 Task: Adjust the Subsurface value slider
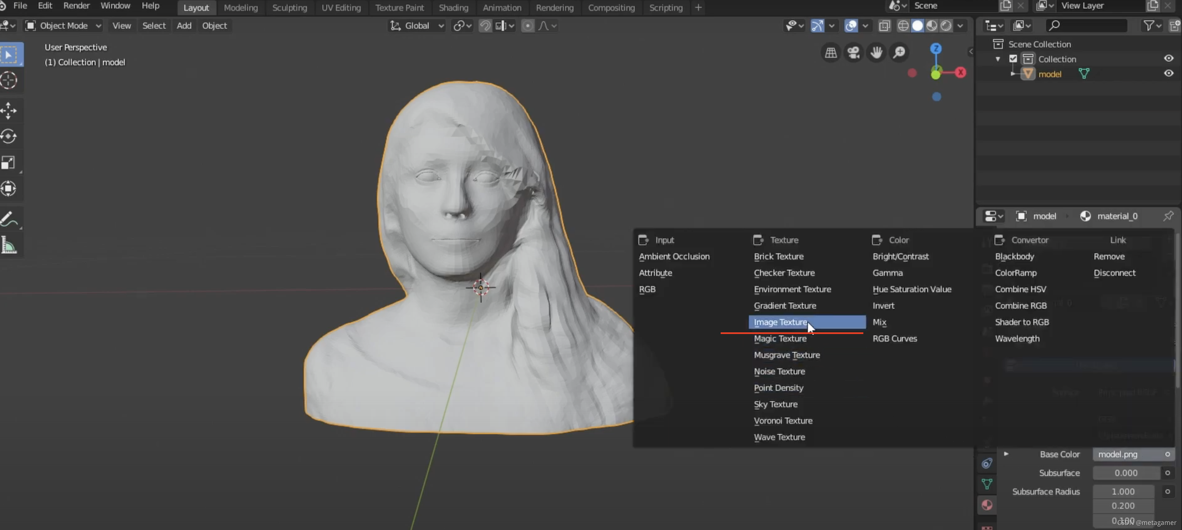click(1126, 473)
